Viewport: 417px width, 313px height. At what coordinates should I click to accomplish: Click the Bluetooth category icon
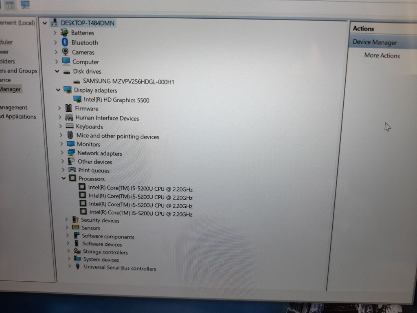[x=65, y=42]
